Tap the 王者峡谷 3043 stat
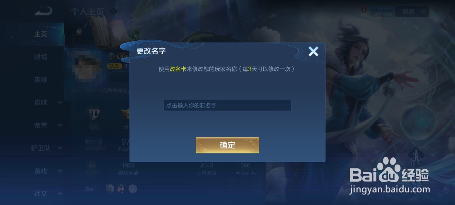This screenshot has width=455, height=205. click(207, 169)
